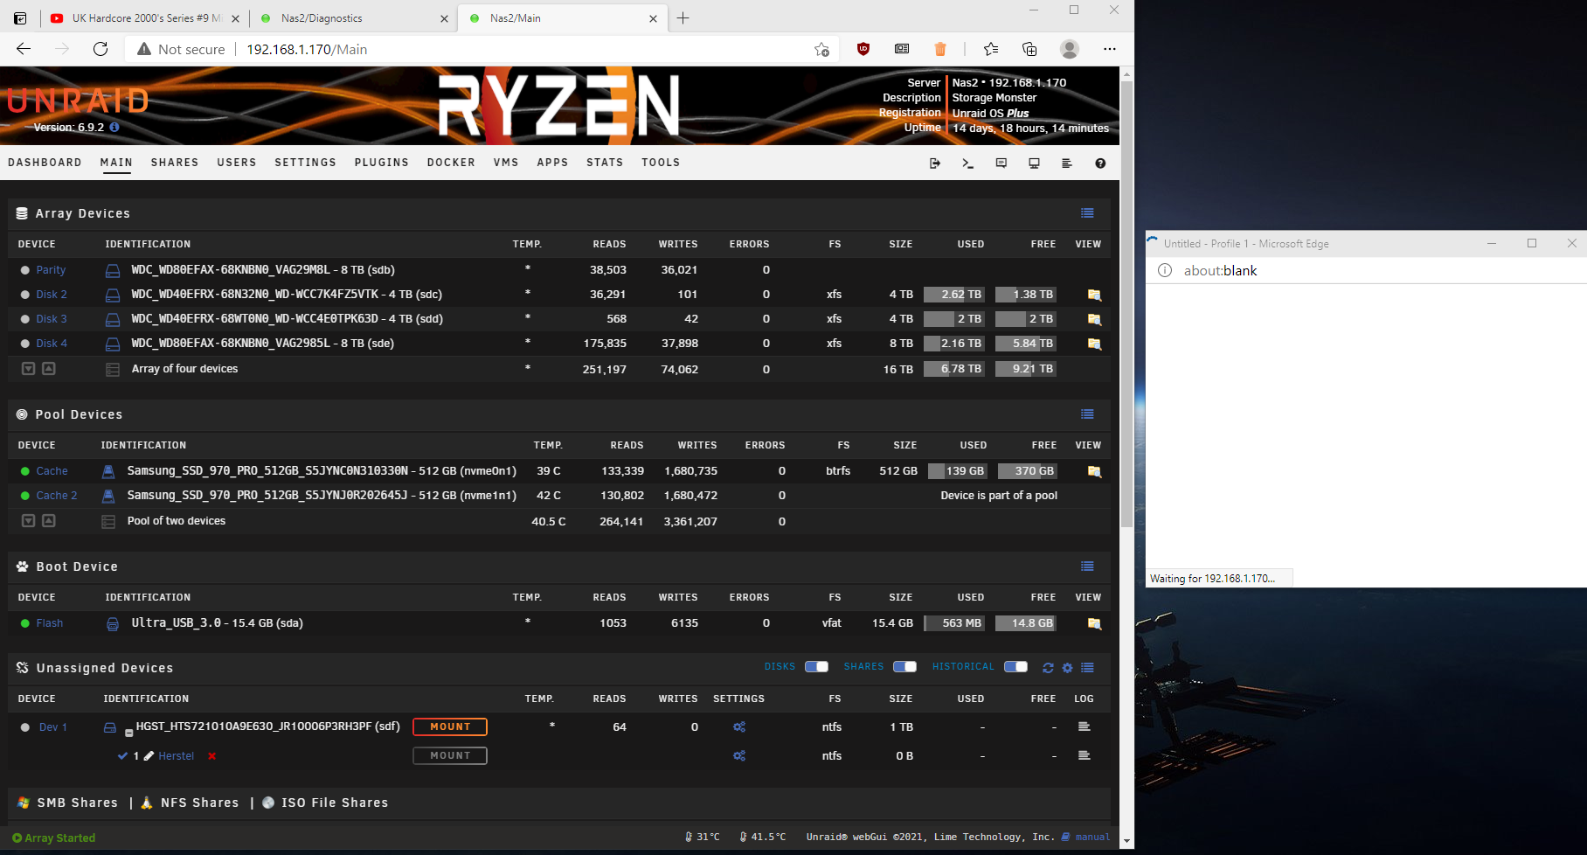Click version info icon next to 6.9.2
Image resolution: width=1587 pixels, height=855 pixels.
[114, 127]
